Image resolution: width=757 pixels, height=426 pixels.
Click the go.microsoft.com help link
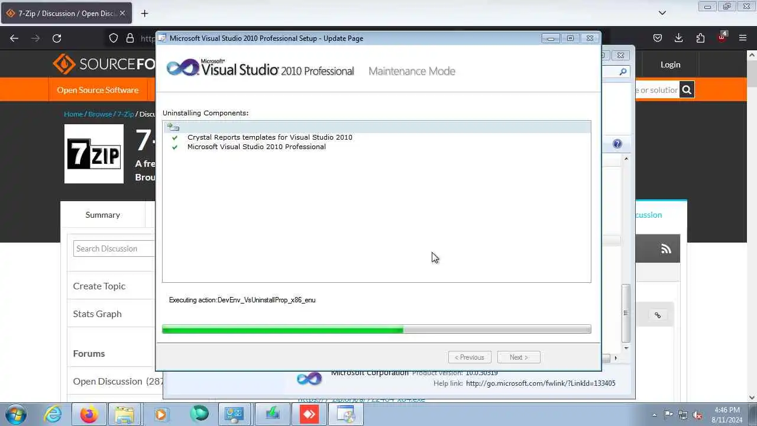tap(541, 383)
